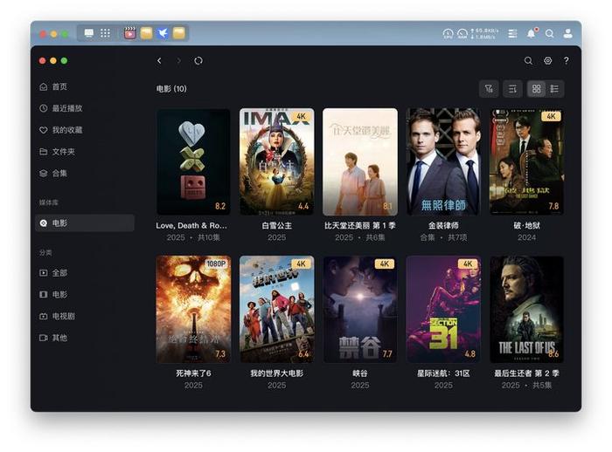The height and width of the screenshot is (452, 612).
Task: Click the title text 白雪公主
Action: click(x=277, y=226)
